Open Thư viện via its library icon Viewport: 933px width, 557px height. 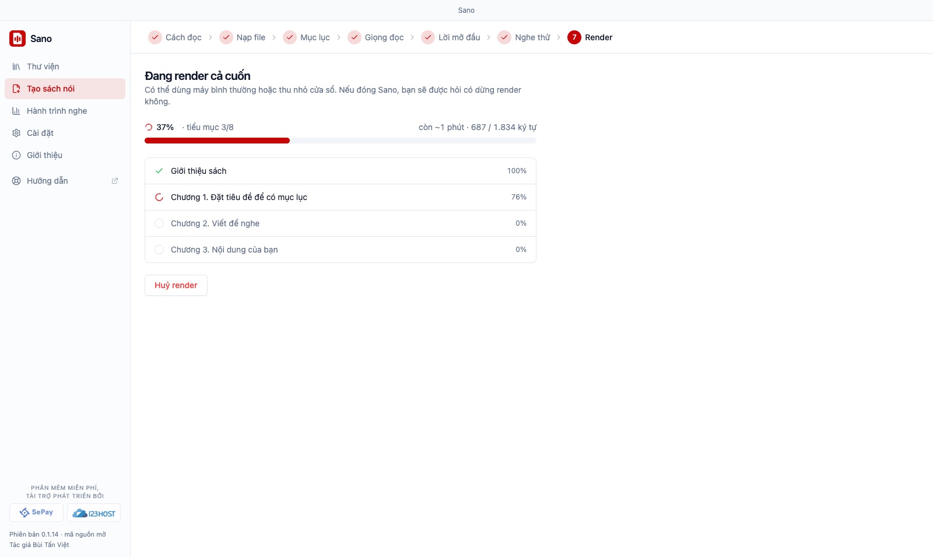(x=16, y=66)
